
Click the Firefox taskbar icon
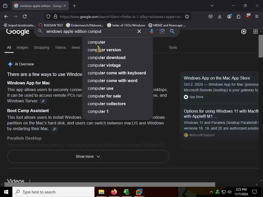pyautogui.click(x=114, y=192)
